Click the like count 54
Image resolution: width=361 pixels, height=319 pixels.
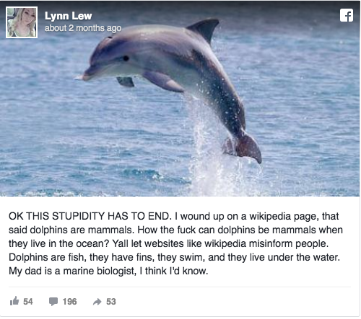(28, 302)
